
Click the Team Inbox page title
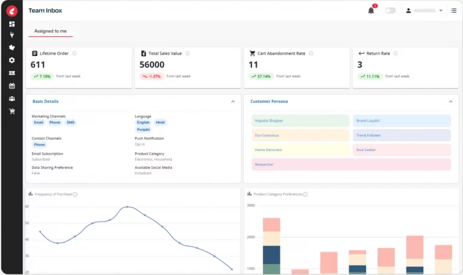click(45, 11)
